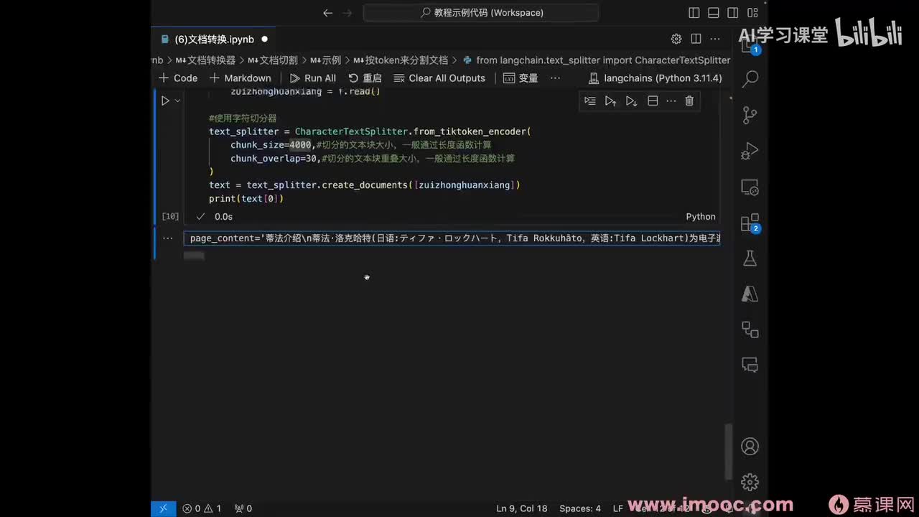Run by line in cell toolbar
The width and height of the screenshot is (919, 517).
coord(589,101)
